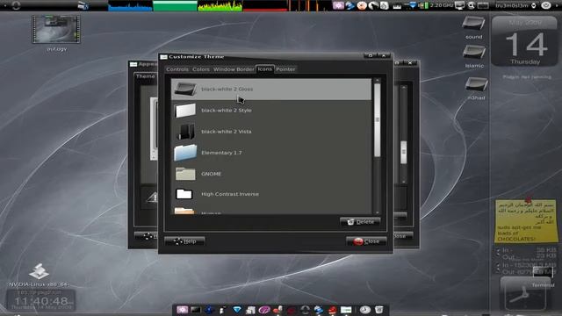
Task: Click the search magnifier icon in top panel
Action: click(x=471, y=5)
